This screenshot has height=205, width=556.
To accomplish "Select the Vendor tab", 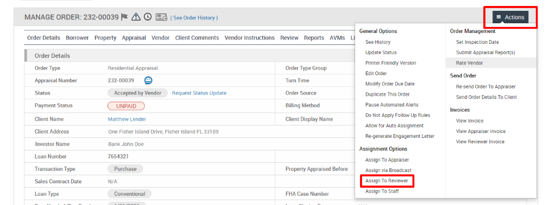I will pyautogui.click(x=160, y=38).
